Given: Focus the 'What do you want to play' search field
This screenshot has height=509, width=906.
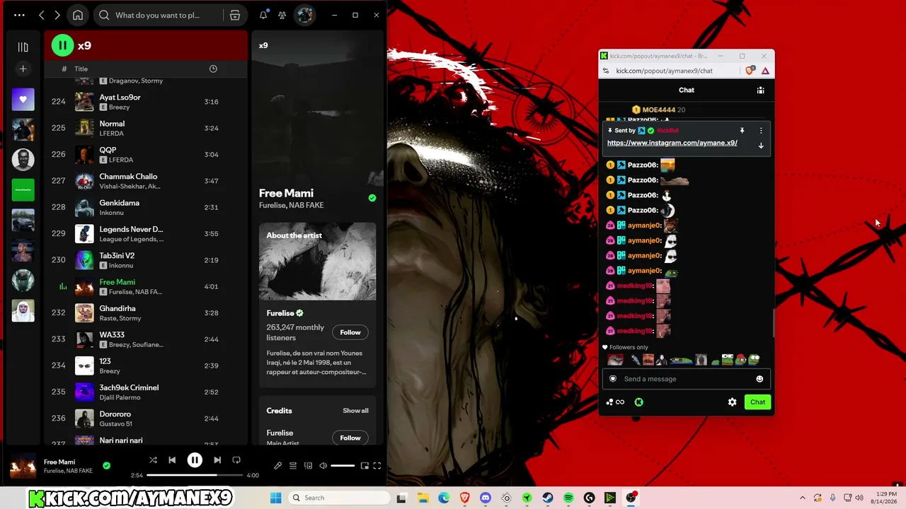Looking at the screenshot, I should pyautogui.click(x=159, y=15).
